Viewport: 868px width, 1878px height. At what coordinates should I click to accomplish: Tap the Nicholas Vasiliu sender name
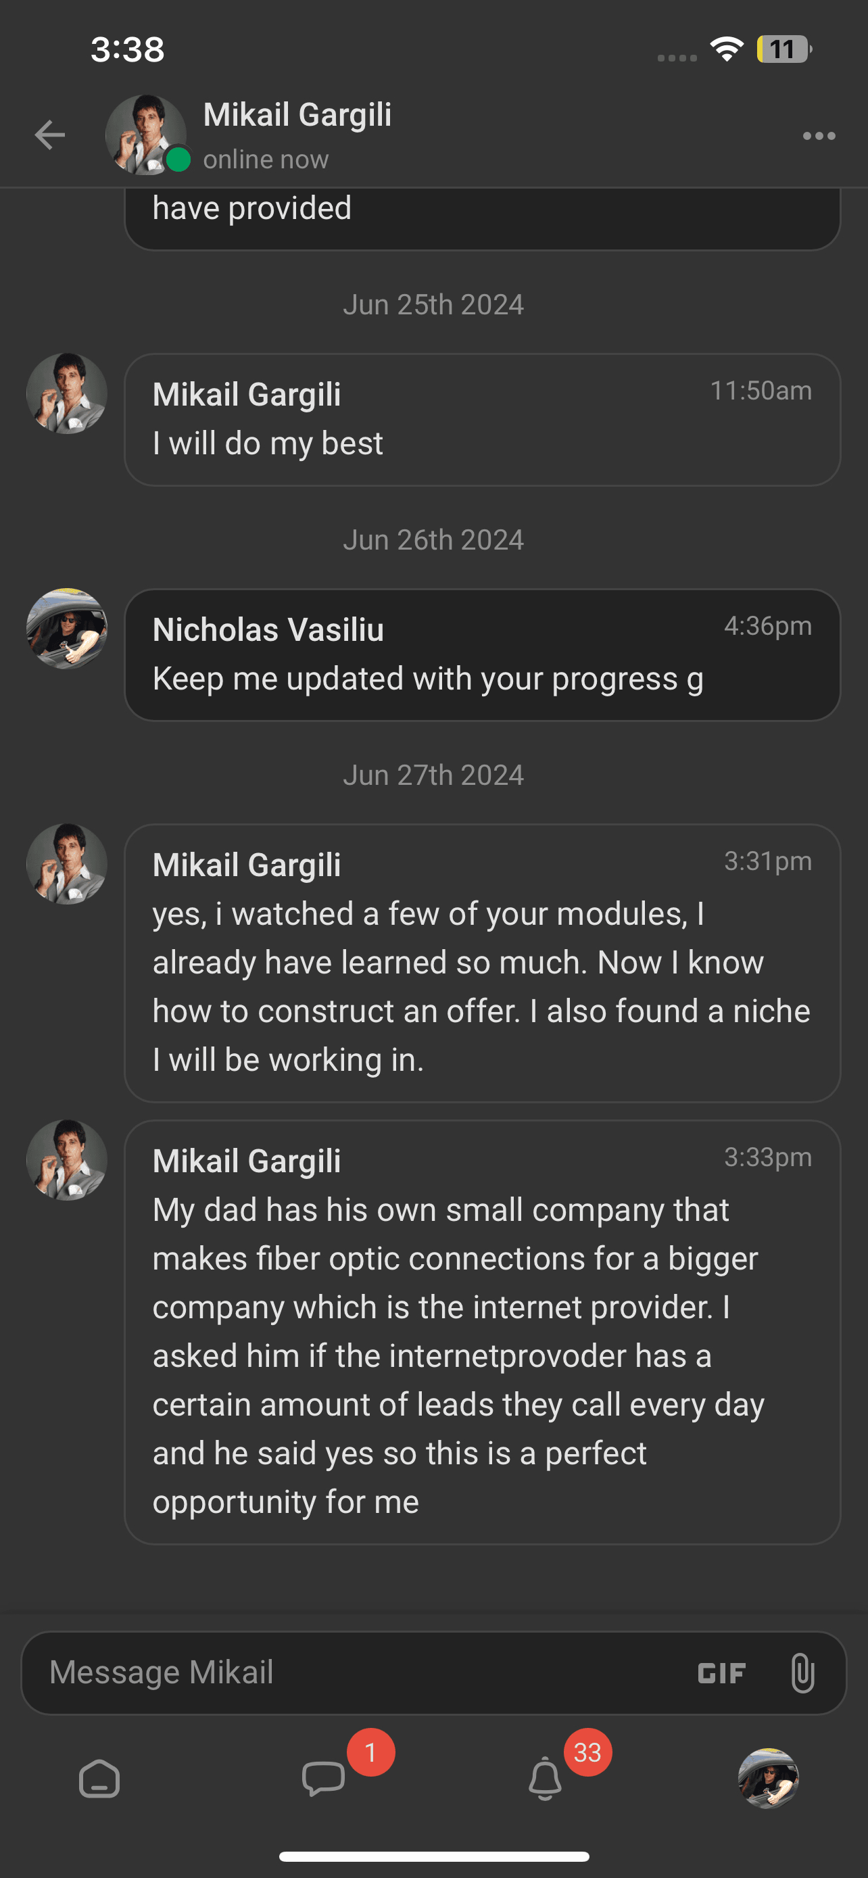[x=268, y=630]
